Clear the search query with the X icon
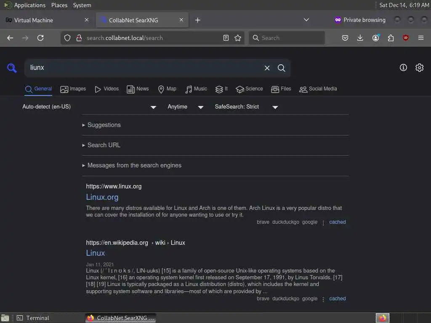 267,68
